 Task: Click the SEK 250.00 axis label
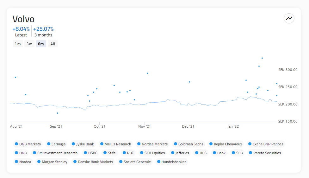288,87
